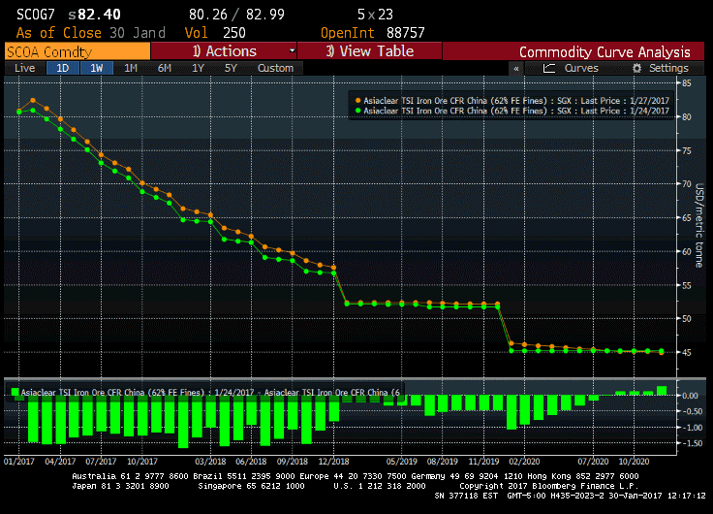Click the 45 y-axis price label

coord(687,352)
